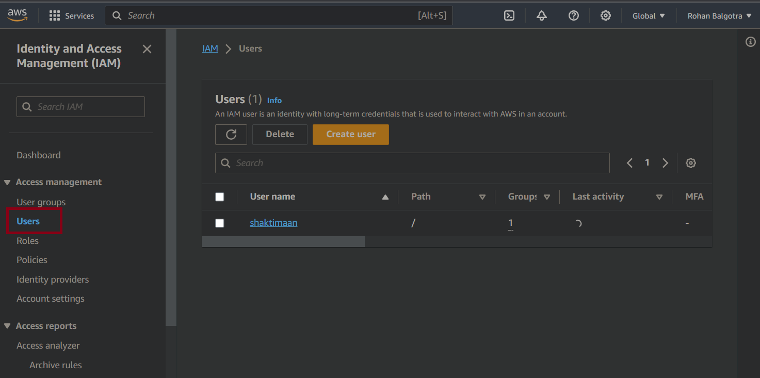Click the horizontal table scrollbar
The image size is (760, 378).
283,241
